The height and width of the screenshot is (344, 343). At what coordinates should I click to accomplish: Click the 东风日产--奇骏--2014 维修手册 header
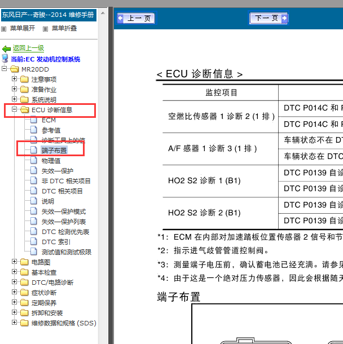(x=49, y=15)
